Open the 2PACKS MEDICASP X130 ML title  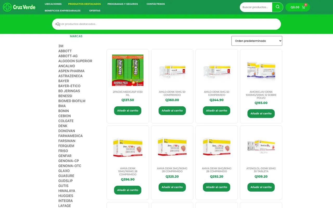[128, 93]
